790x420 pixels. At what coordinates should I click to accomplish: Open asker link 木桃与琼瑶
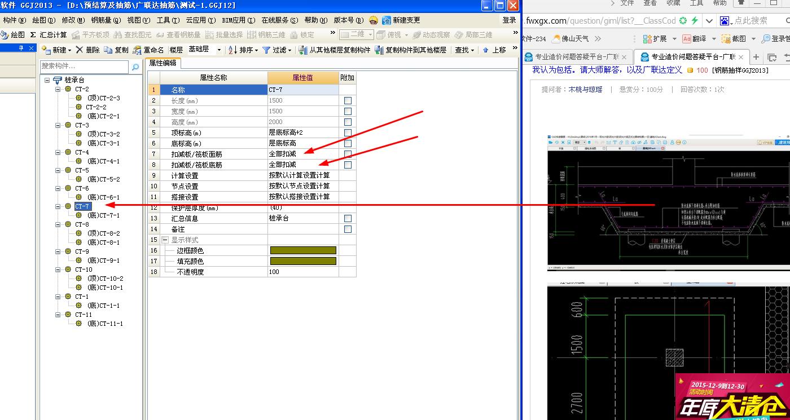585,89
